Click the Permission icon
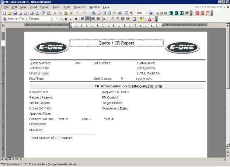 point(20,13)
